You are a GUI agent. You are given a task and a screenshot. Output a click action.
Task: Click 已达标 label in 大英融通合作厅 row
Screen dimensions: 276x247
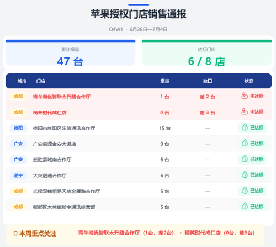257,175
